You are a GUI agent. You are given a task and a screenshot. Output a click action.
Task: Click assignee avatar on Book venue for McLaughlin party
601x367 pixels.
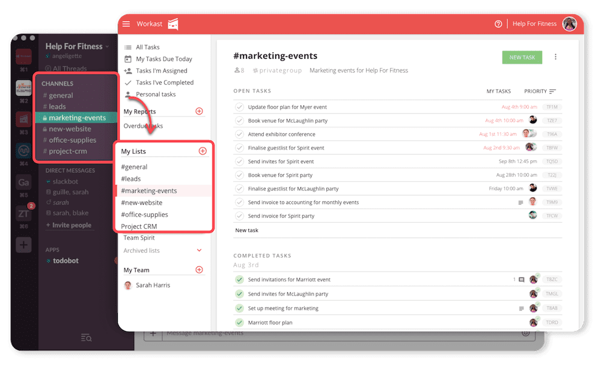(x=532, y=120)
